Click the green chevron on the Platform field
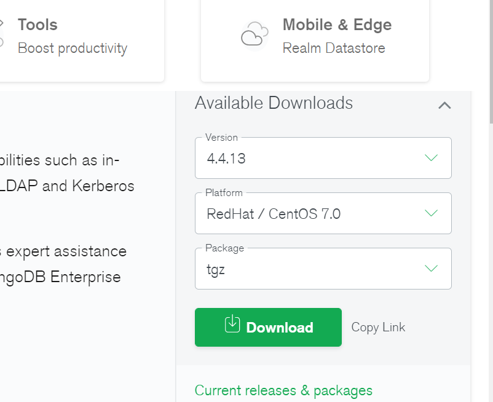This screenshot has width=493, height=402. coord(431,213)
